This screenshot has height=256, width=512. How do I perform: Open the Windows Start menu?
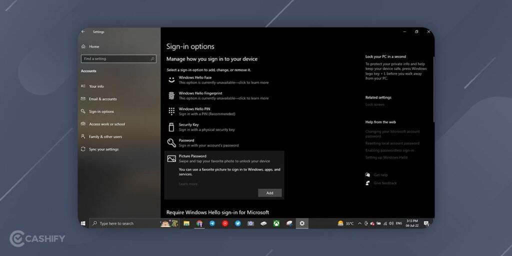pyautogui.click(x=83, y=223)
